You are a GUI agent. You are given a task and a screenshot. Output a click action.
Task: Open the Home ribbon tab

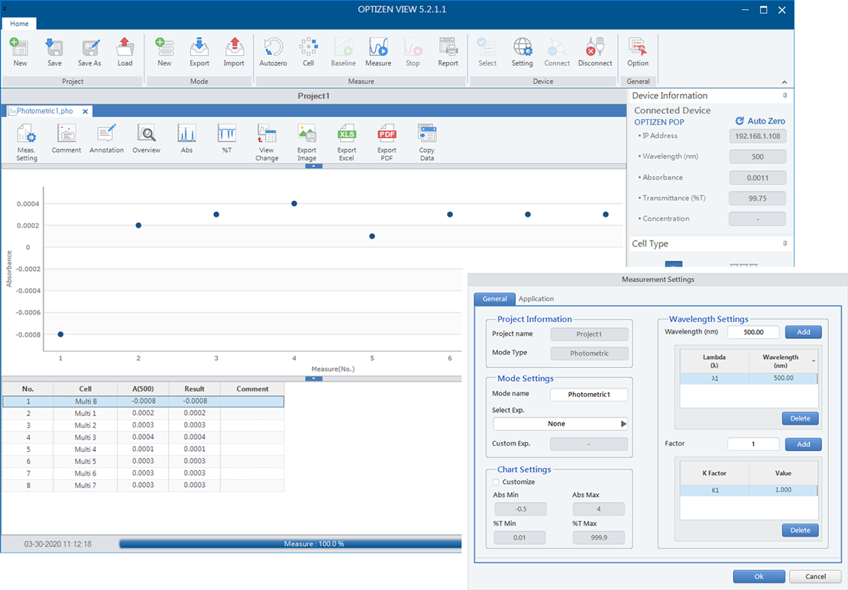(x=19, y=24)
